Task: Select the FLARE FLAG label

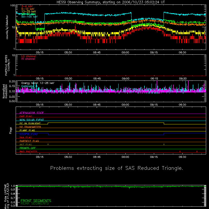Action: (x=27, y=130)
